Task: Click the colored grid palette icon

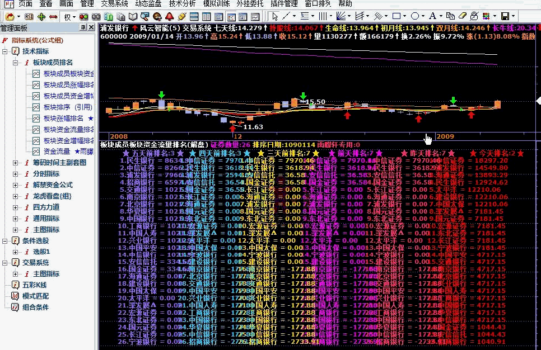Action: pyautogui.click(x=486, y=16)
